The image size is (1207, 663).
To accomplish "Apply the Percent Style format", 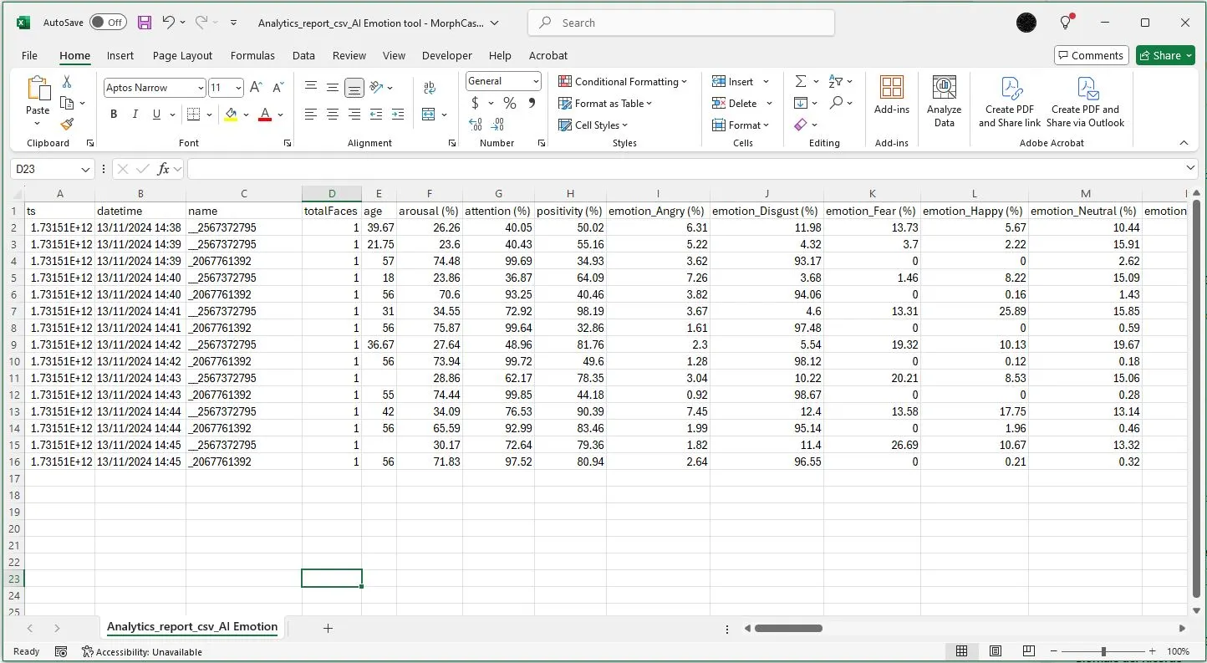I will click(x=509, y=103).
